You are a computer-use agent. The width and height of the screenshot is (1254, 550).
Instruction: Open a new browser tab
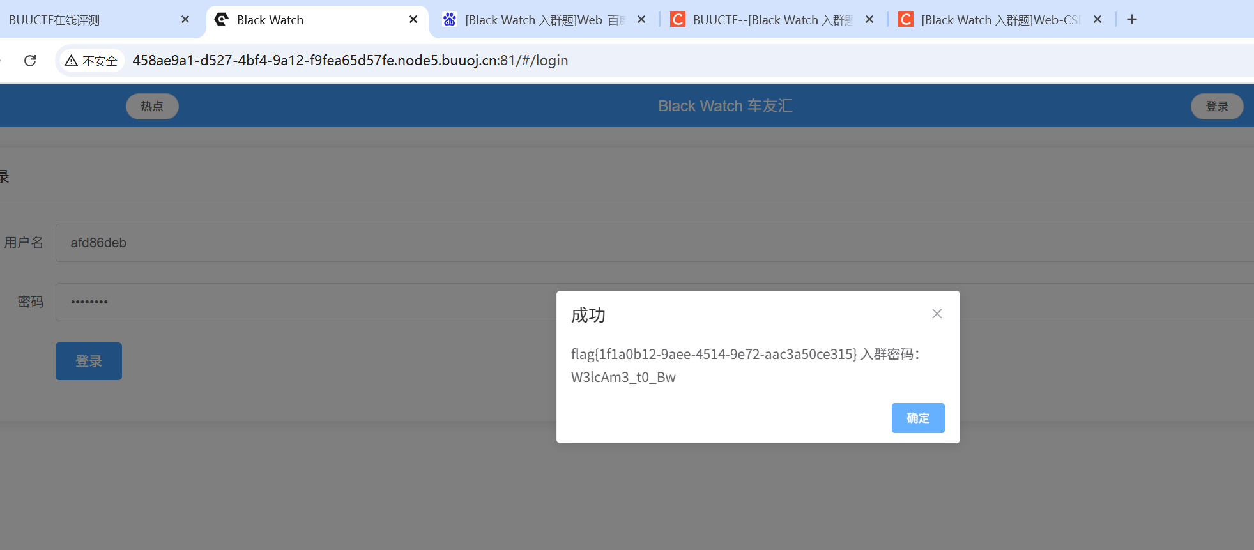click(x=1131, y=20)
